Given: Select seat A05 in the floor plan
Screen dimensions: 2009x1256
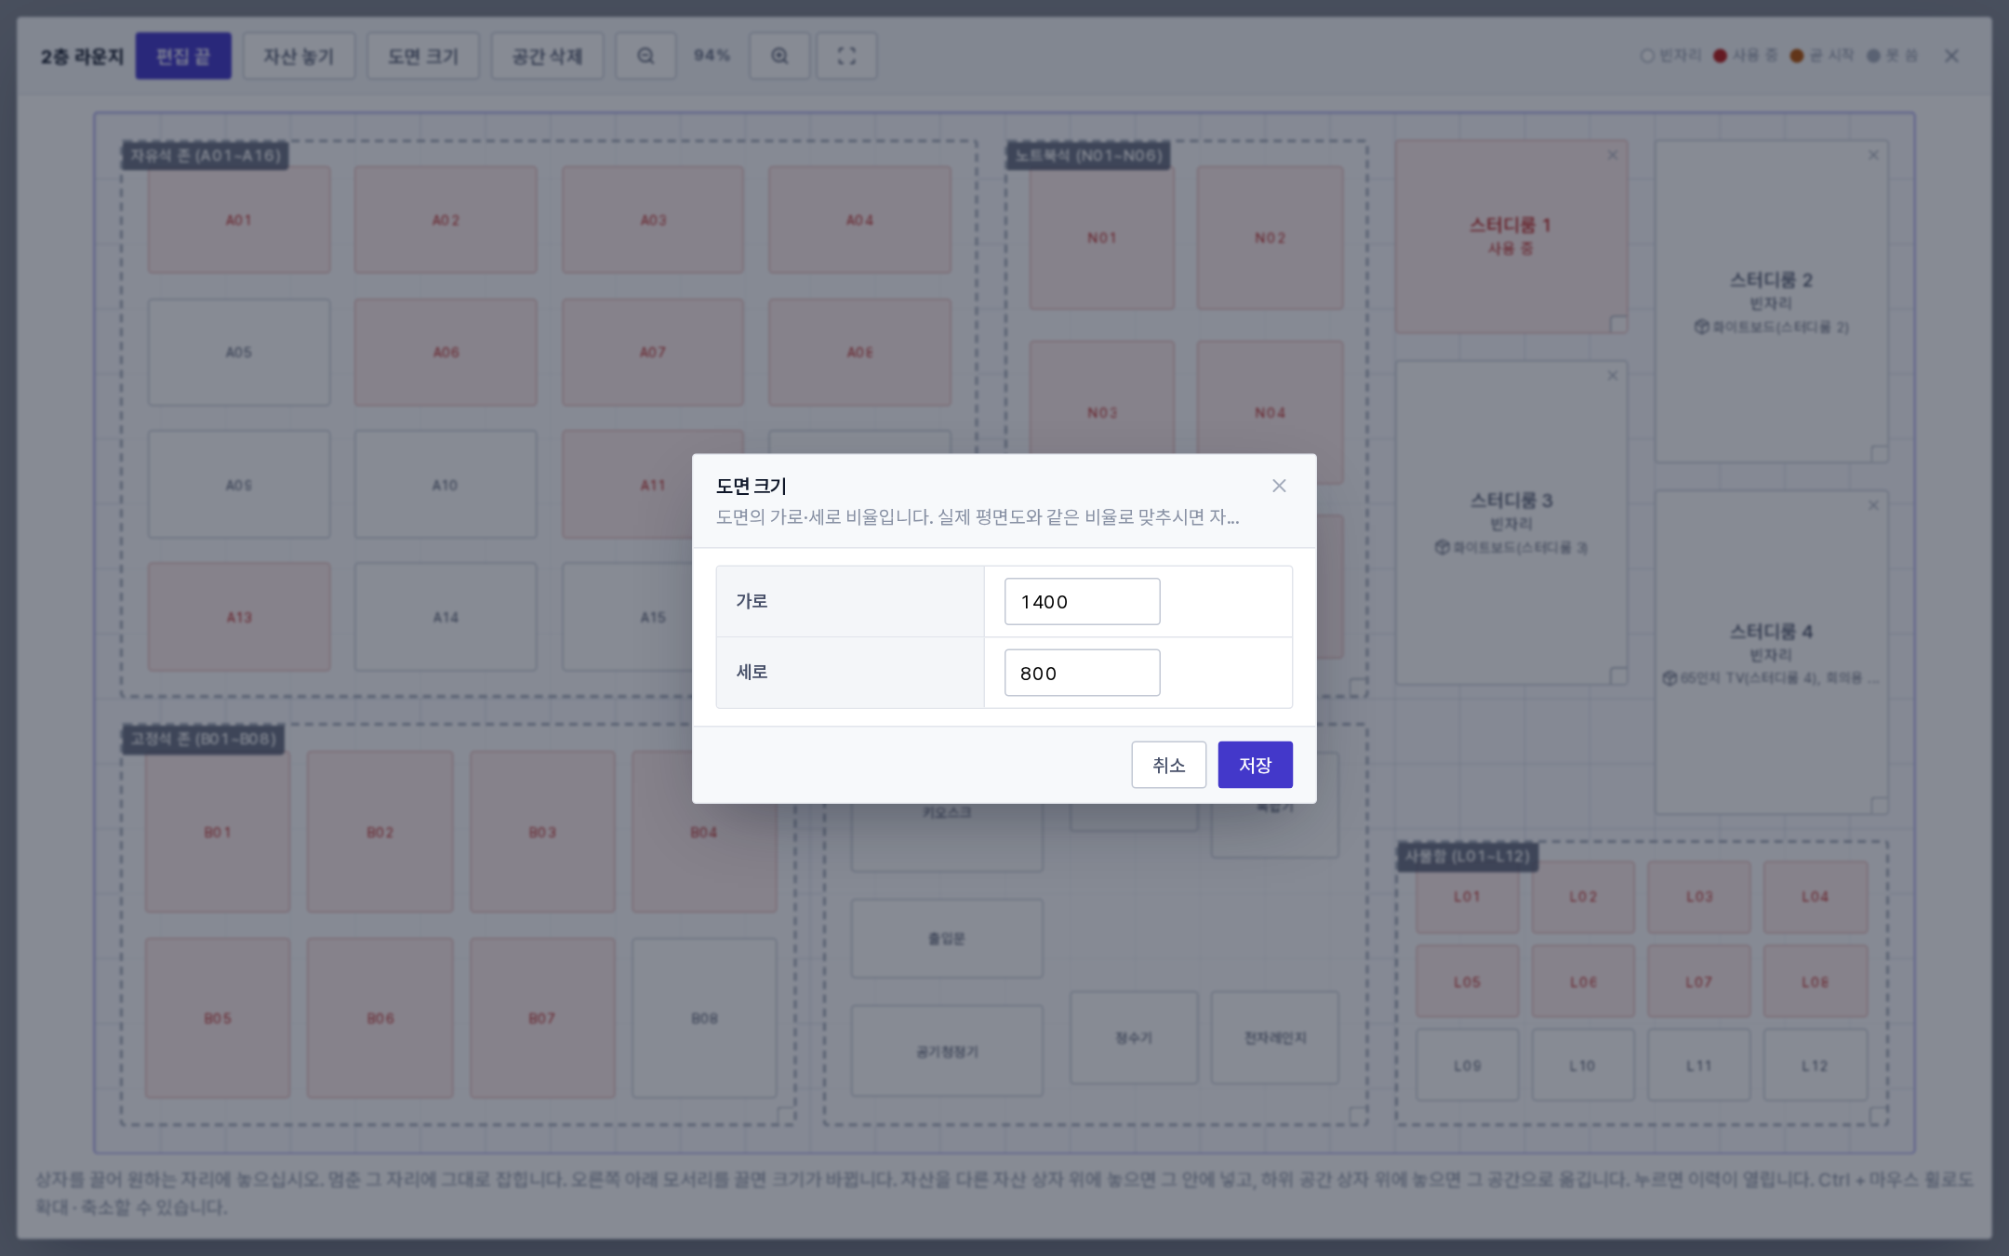Looking at the screenshot, I should (x=239, y=352).
